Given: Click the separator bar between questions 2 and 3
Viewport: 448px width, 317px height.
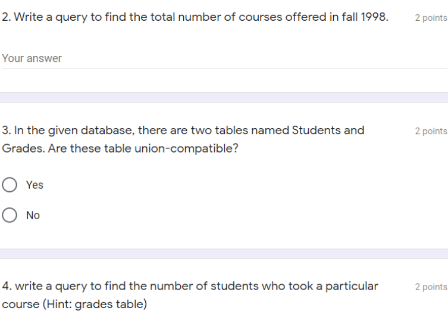Looking at the screenshot, I should point(224,98).
